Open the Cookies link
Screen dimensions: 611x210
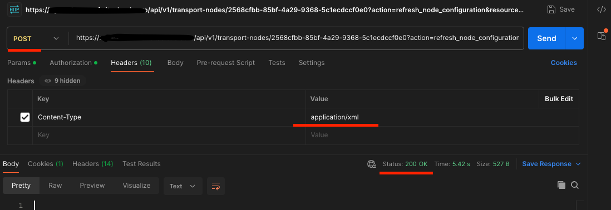click(x=564, y=63)
